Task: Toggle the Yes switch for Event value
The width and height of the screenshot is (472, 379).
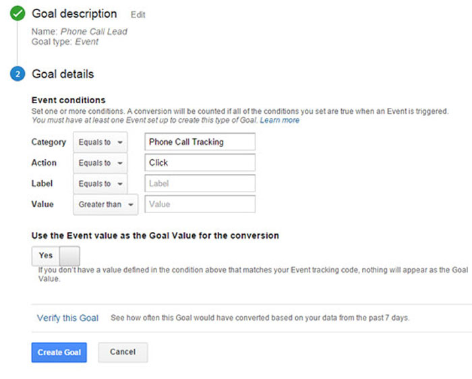Action: (x=46, y=256)
